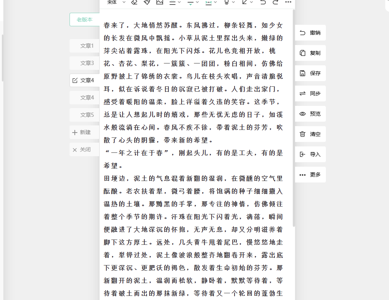Toggle preview mode with the 预览 eye
Image resolution: width=389 pixels, height=300 pixels.
[310, 114]
